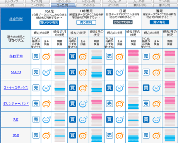
Task: Open the 総合判断 link
Action: point(16,19)
